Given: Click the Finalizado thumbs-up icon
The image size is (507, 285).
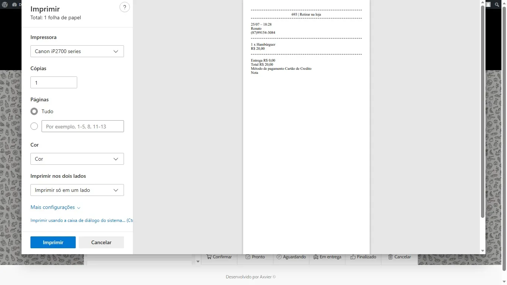Looking at the screenshot, I should click(353, 257).
